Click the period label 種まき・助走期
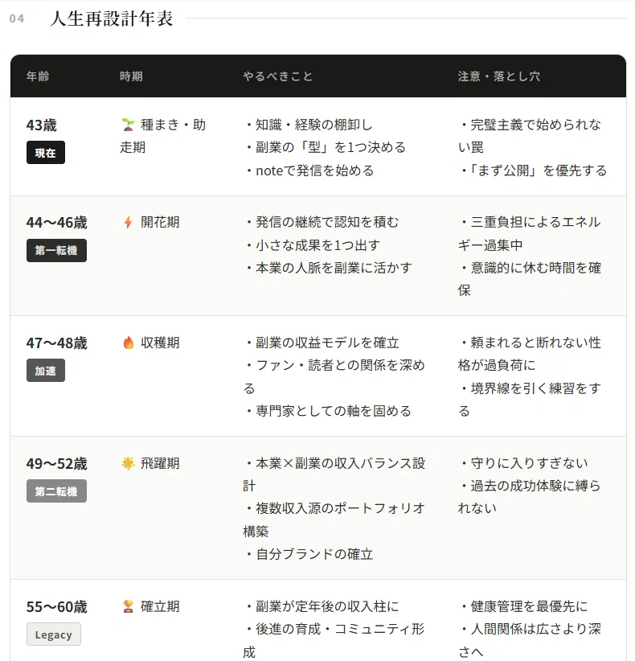Image resolution: width=635 pixels, height=661 pixels. (163, 136)
